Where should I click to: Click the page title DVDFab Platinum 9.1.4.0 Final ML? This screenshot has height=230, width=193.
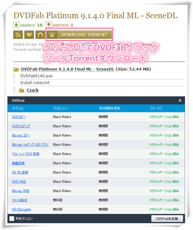[95, 15]
